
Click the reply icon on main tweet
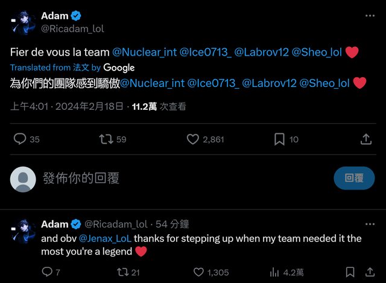click(x=20, y=139)
